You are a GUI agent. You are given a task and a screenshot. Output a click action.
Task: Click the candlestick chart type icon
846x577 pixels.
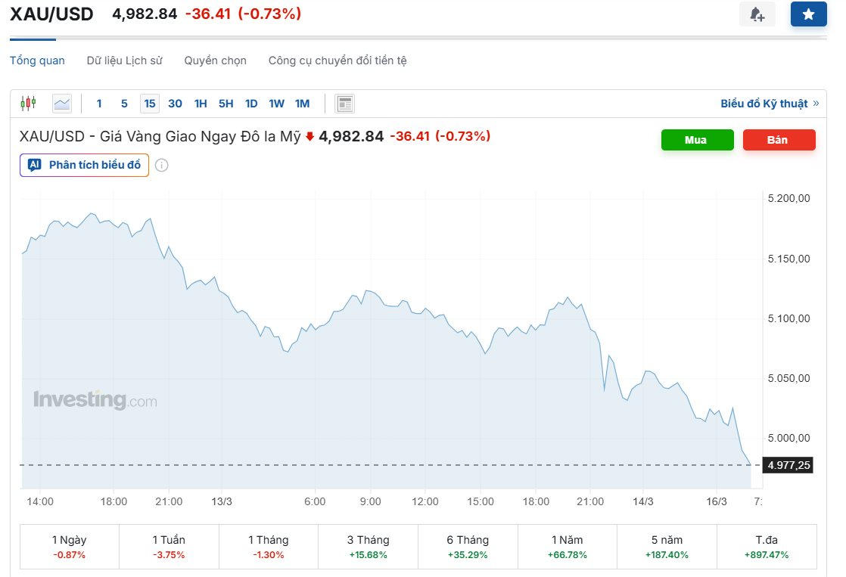tap(29, 104)
